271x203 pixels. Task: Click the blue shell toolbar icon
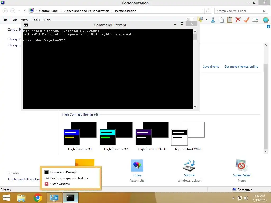tap(265, 20)
